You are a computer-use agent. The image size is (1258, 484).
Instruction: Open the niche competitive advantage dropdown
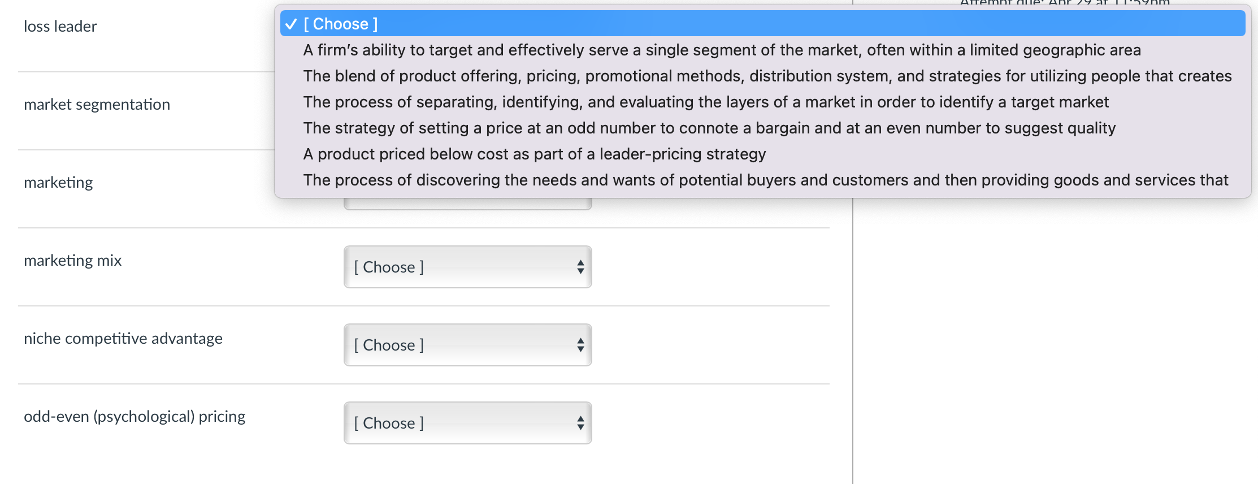pyautogui.click(x=467, y=345)
